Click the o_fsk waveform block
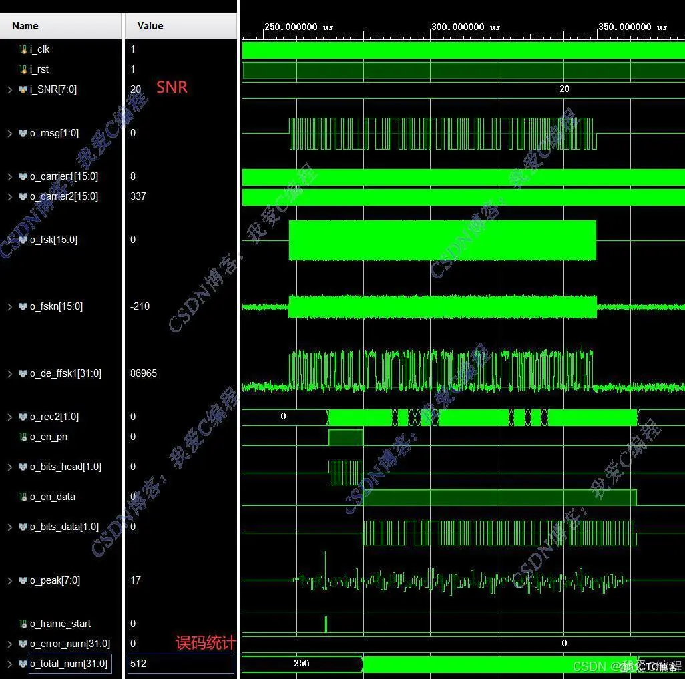 click(x=443, y=240)
